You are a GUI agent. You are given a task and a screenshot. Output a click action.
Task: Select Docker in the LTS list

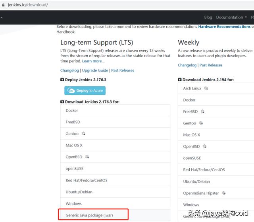(115, 111)
